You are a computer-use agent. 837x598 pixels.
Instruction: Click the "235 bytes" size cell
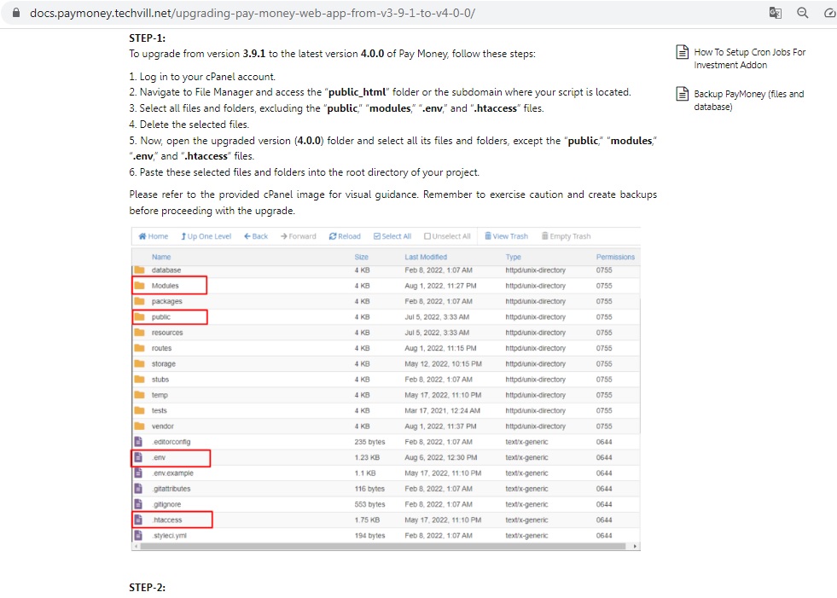(369, 442)
